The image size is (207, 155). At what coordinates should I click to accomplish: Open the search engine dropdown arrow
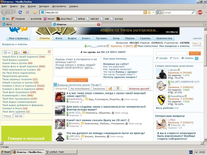162,12
